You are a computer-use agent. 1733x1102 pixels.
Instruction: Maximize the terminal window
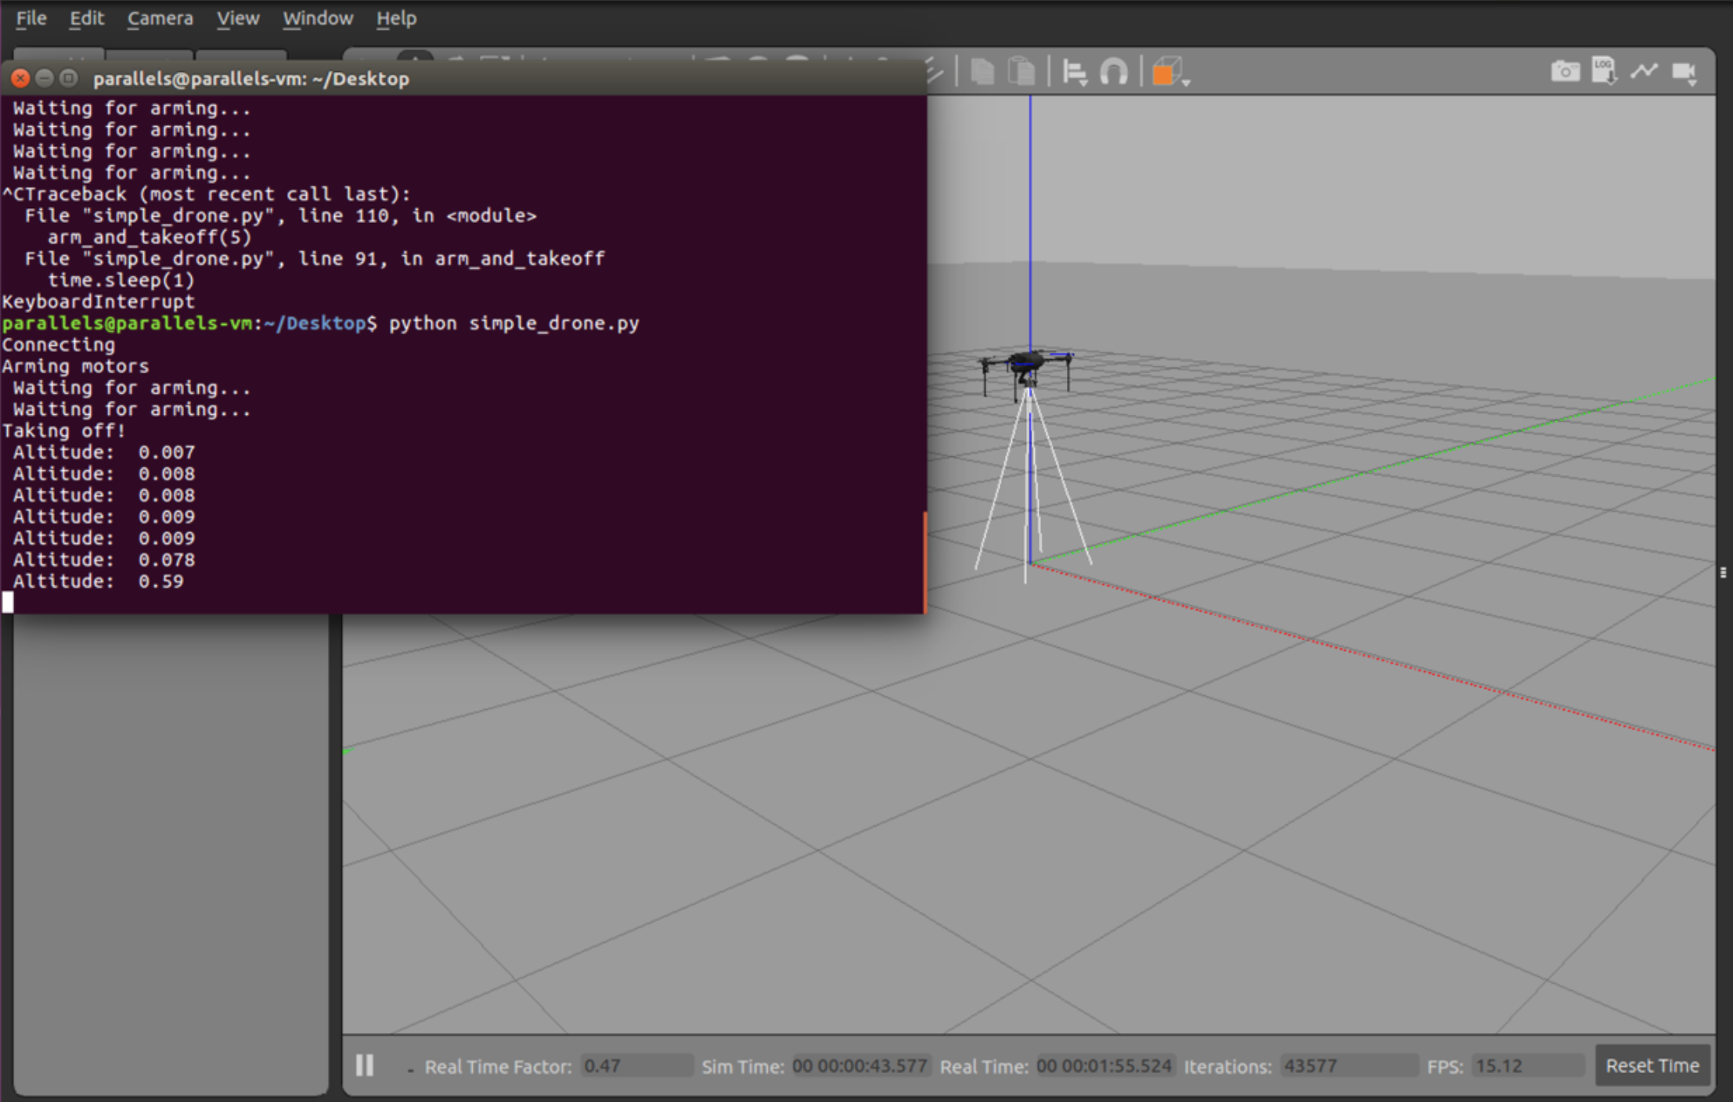tap(69, 78)
